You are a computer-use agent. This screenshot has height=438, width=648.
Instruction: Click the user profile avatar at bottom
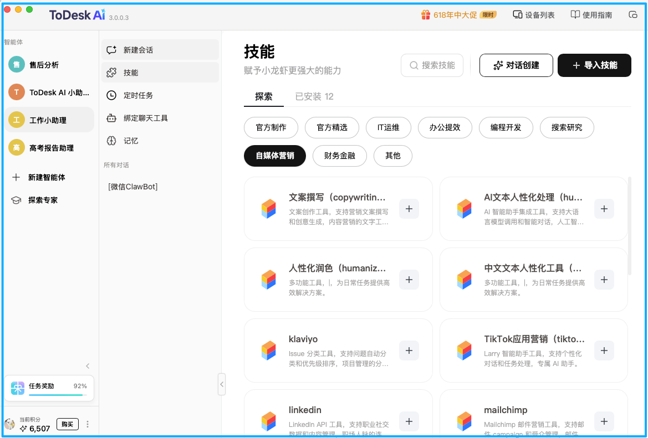coord(9,424)
